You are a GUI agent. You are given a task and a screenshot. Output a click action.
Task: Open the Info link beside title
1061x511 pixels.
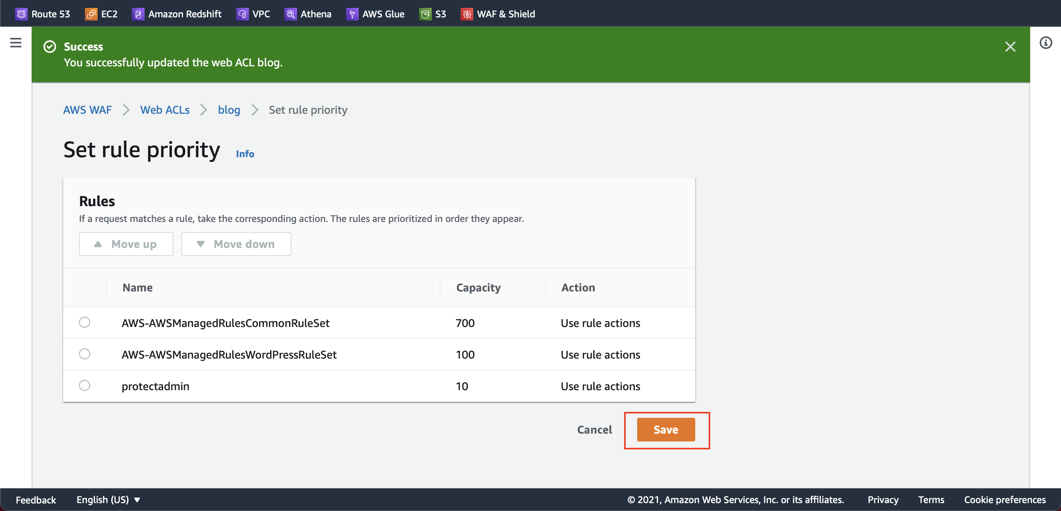245,154
